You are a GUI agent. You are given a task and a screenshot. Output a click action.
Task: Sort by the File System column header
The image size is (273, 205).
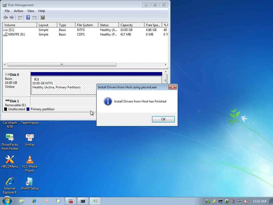pos(87,25)
